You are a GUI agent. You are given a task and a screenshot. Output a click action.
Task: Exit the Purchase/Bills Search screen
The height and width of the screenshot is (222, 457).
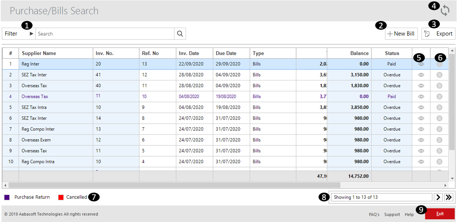pos(440,214)
